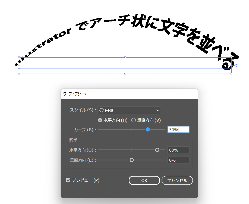The height and width of the screenshot is (204, 249).
Task: Click the ワープオプション dialog title bar
Action: (129, 94)
